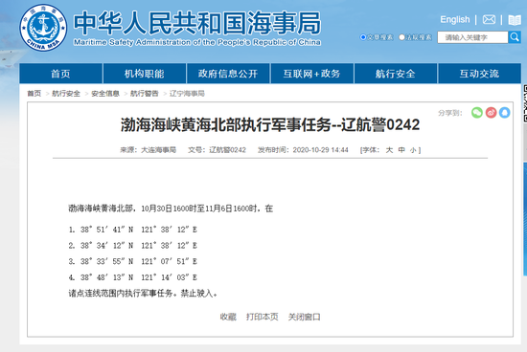Click the document number 文号：辽航警0242
Image resolution: width=527 pixels, height=352 pixels.
point(217,150)
